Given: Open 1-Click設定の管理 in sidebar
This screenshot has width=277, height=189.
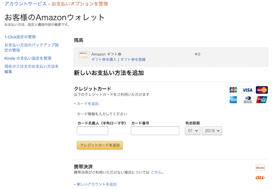Looking at the screenshot, I should point(20,37).
